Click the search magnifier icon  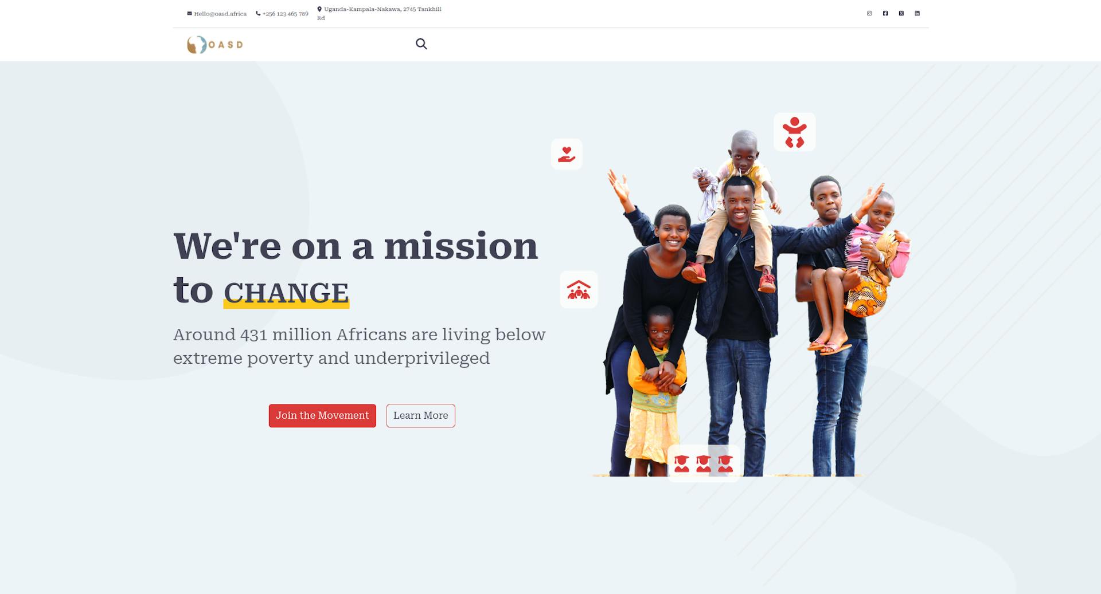421,44
